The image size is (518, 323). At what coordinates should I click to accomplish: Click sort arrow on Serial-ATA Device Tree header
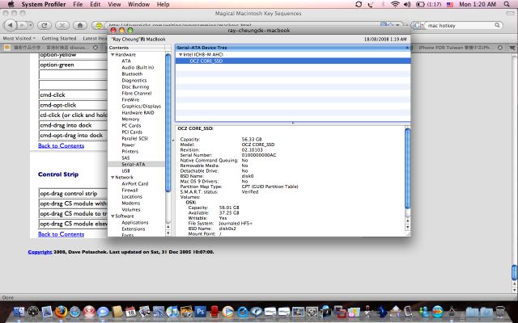tap(407, 48)
